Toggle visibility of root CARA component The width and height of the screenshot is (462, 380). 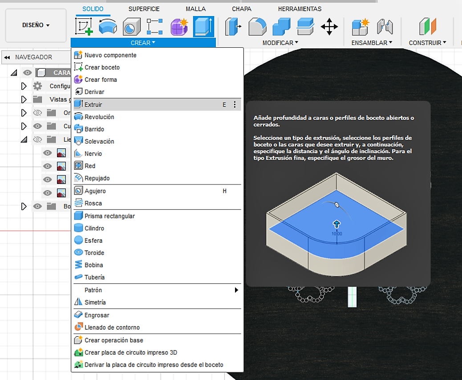click(x=28, y=73)
